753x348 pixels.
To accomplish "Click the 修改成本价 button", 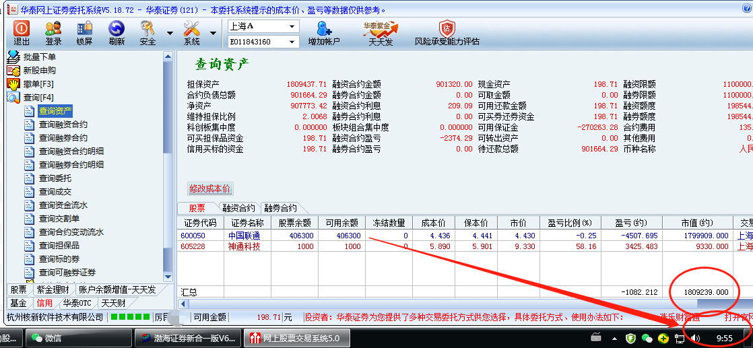I will click(210, 188).
